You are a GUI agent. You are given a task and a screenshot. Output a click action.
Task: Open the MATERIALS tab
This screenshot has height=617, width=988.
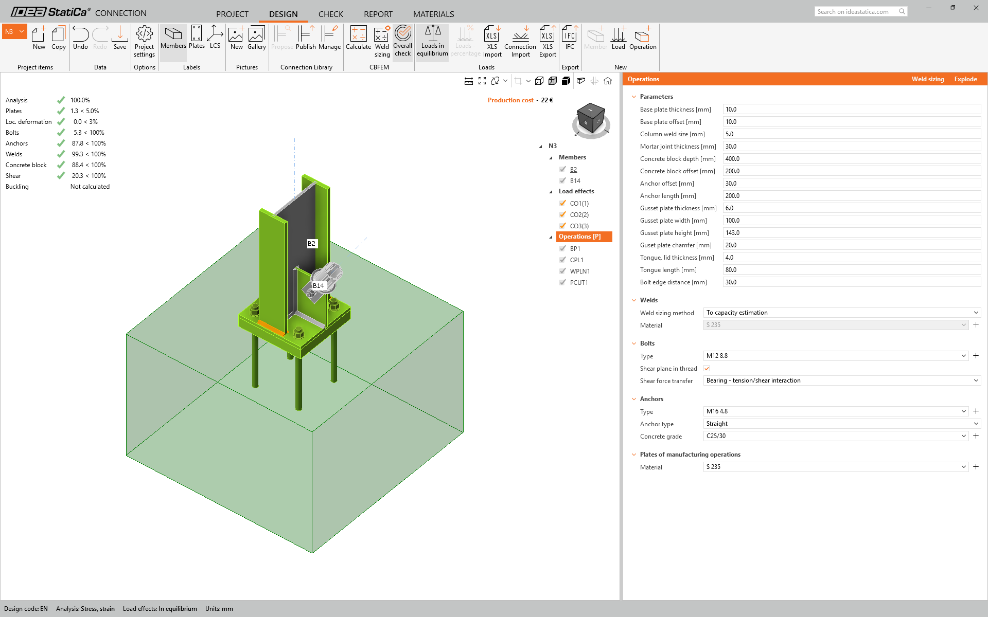click(433, 14)
